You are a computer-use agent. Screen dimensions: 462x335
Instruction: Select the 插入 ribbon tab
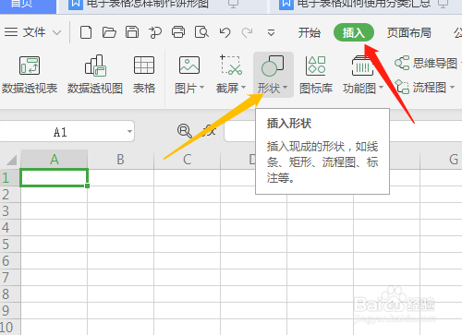pos(354,32)
